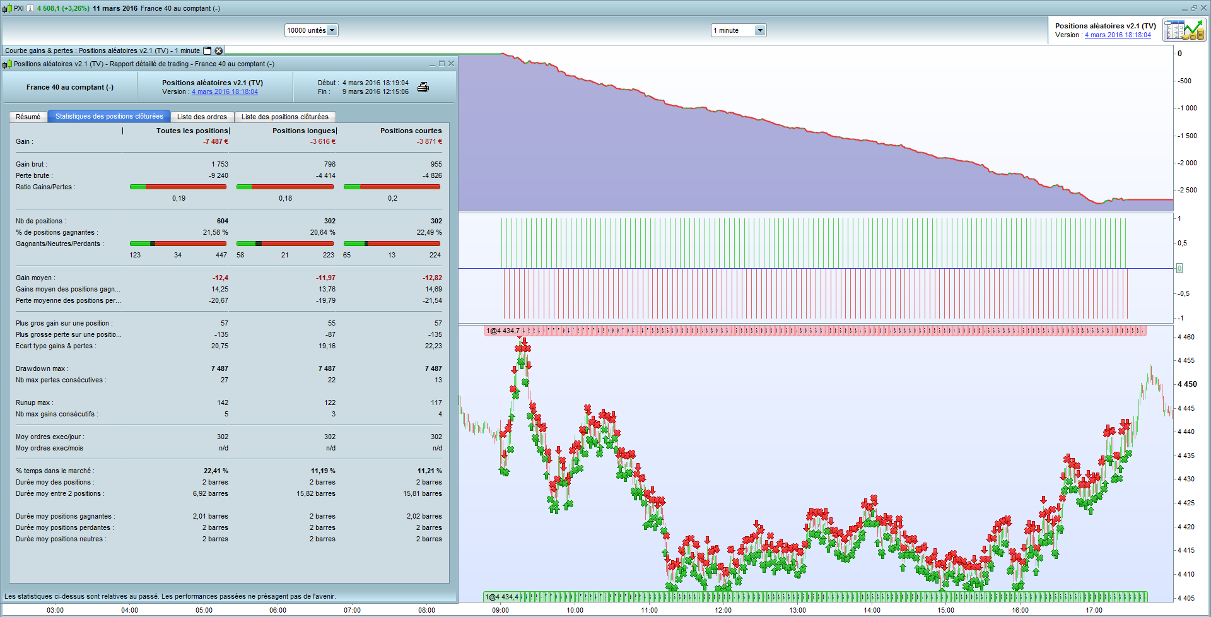
Task: Open the trading report icon with coins
Action: (x=1185, y=30)
